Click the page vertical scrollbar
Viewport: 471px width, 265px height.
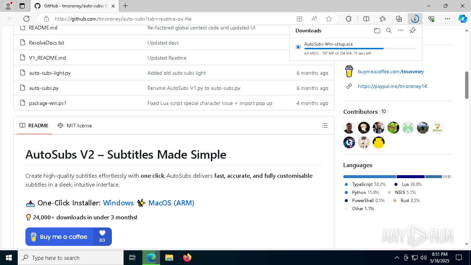tap(467, 85)
